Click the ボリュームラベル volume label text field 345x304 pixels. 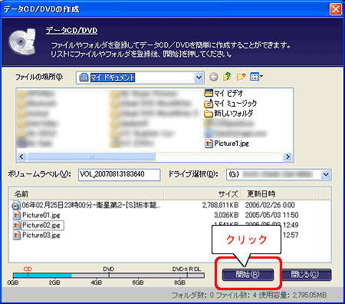pyautogui.click(x=120, y=174)
